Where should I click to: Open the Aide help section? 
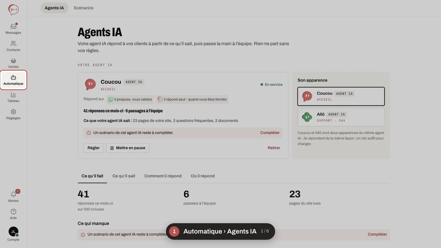[13, 214]
